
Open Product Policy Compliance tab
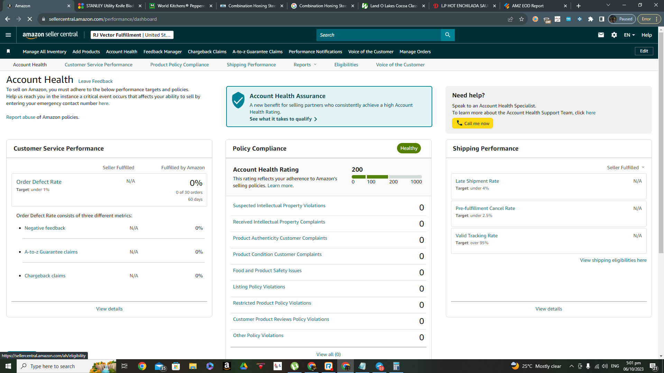pos(179,65)
